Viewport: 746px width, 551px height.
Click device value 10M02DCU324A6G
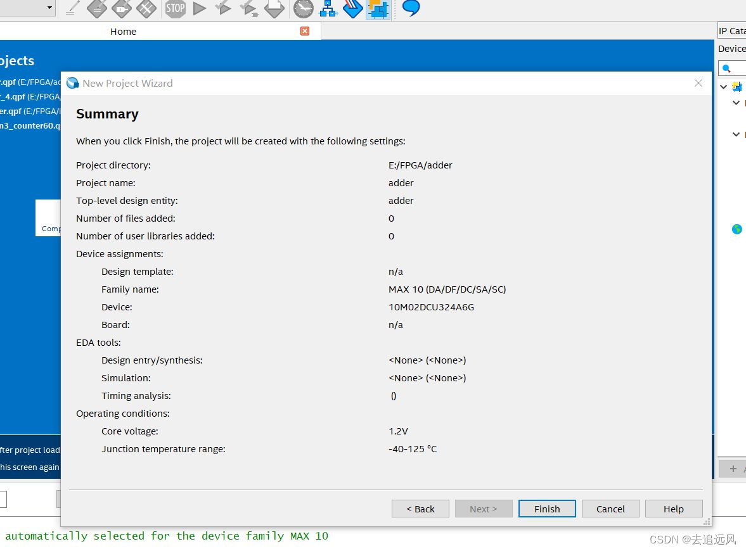click(431, 307)
